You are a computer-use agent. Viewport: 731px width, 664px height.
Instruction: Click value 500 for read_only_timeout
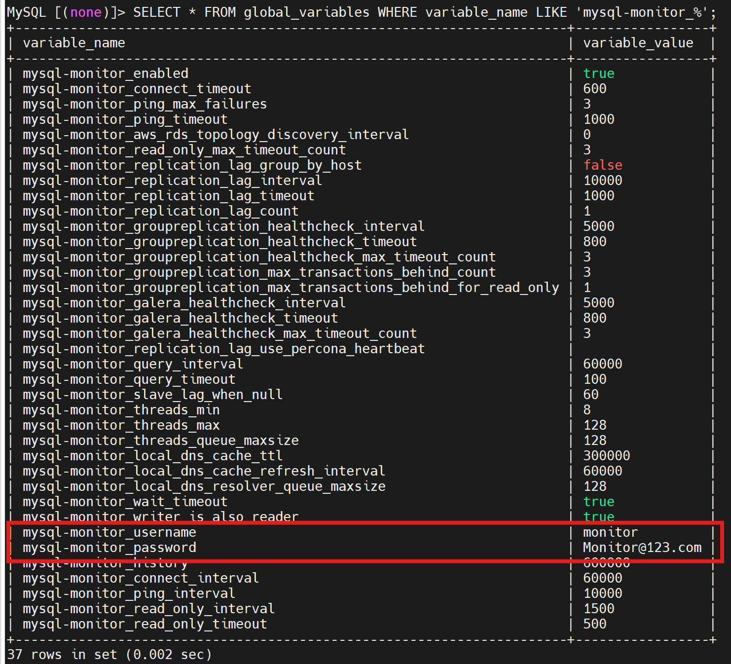click(x=595, y=625)
